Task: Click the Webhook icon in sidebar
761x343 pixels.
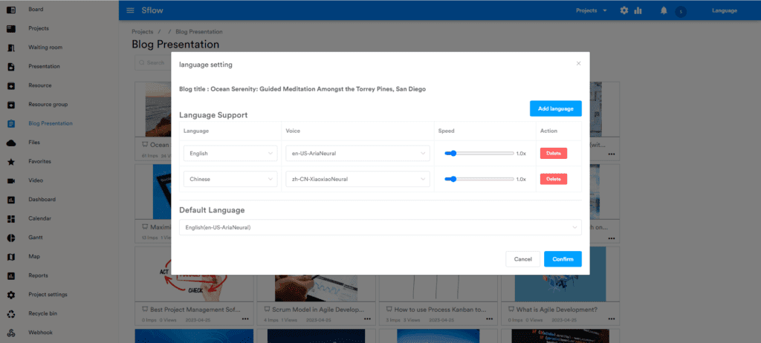Action: click(x=11, y=333)
